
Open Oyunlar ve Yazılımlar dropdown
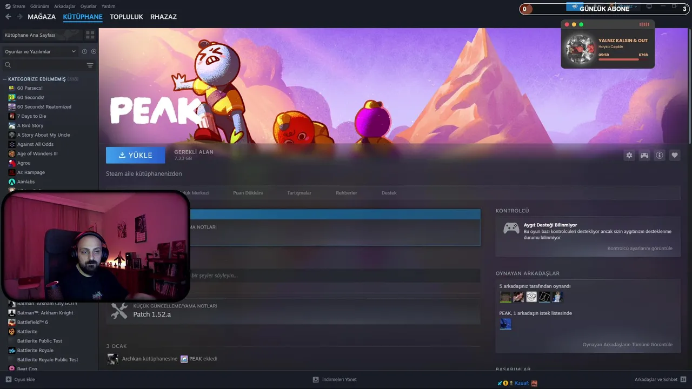click(40, 51)
